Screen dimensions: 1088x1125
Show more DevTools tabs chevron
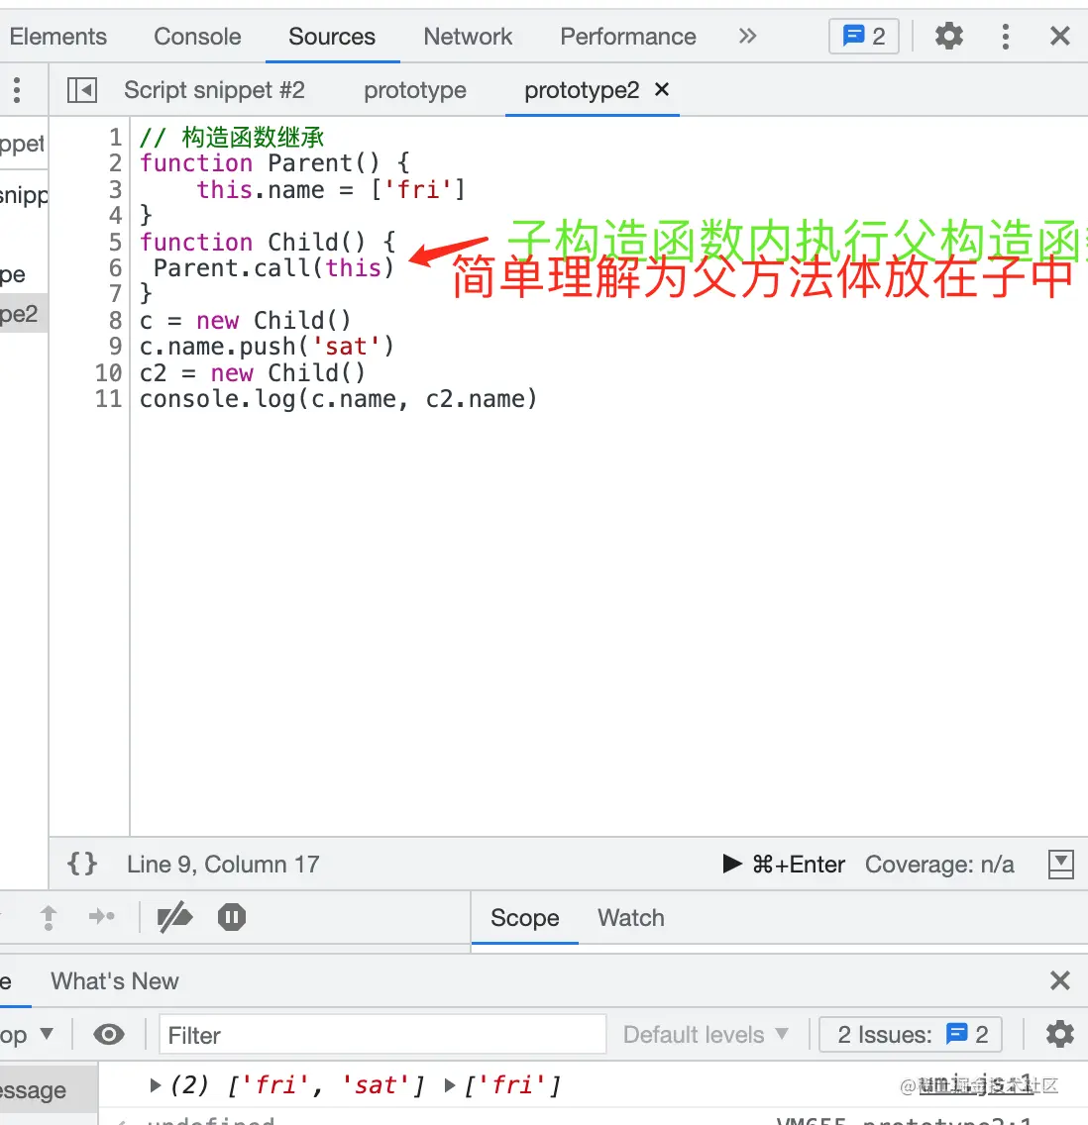point(748,36)
